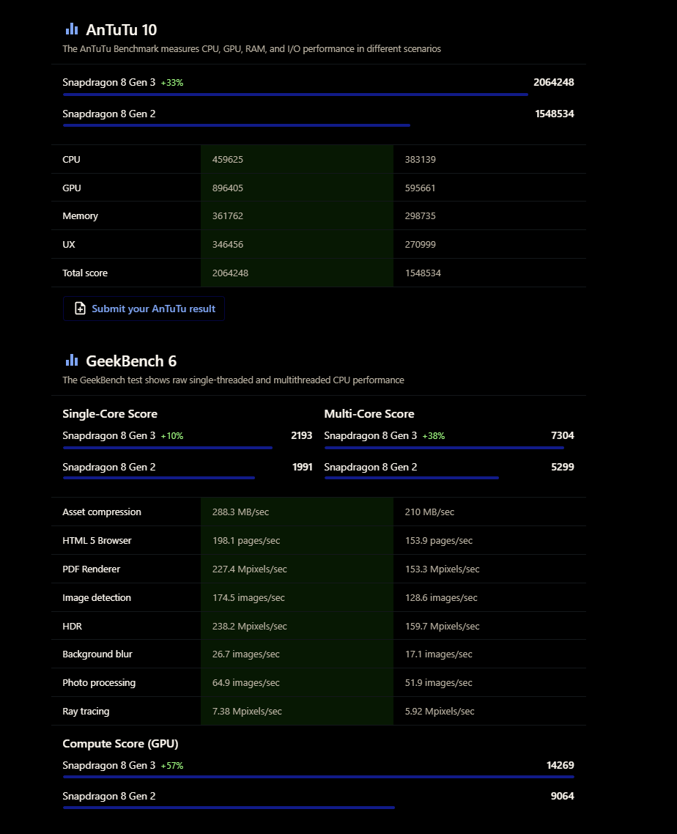This screenshot has height=834, width=677.
Task: Click Multi-Core Snapdragon 8 Gen 2 bar
Action: 412,478
